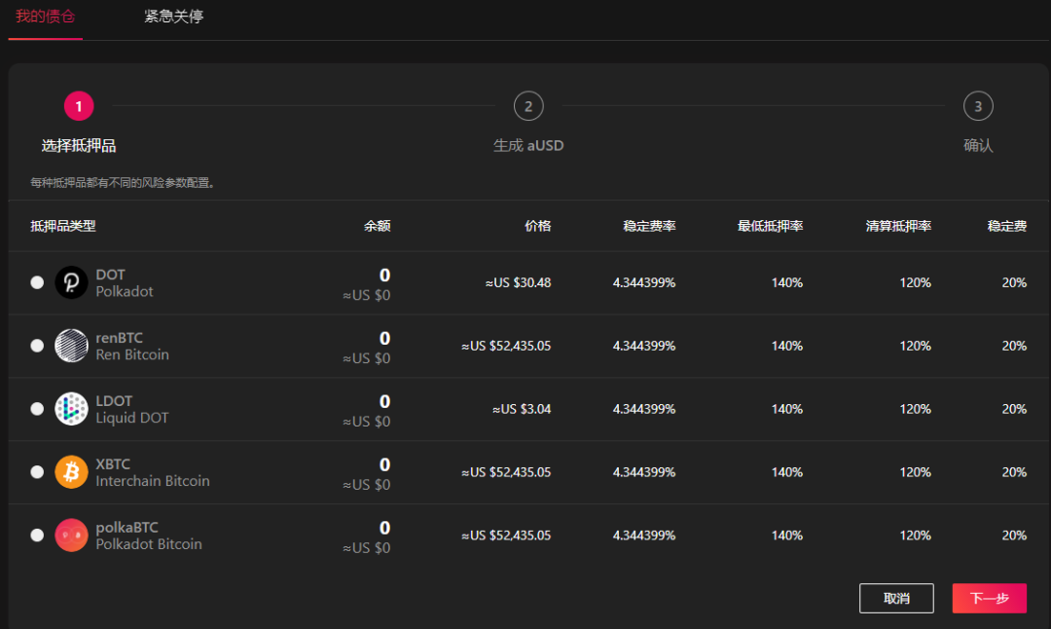The width and height of the screenshot is (1051, 629).
Task: Click XBTC row 140% minimum ratio
Action: coord(787,472)
